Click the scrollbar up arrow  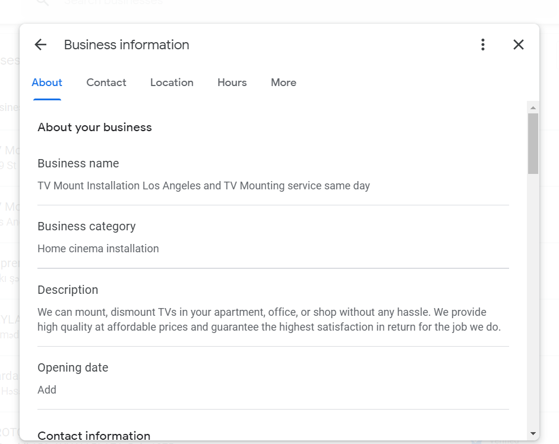pos(532,106)
